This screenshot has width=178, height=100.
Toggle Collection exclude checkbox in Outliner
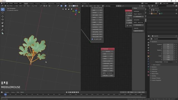[152, 10]
